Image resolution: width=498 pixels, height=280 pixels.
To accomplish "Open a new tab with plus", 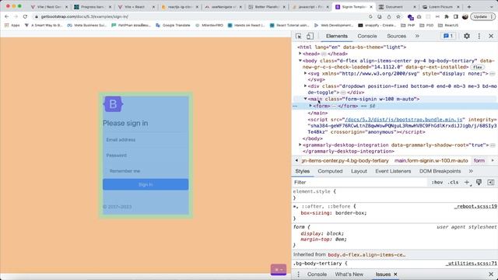I will (x=469, y=7).
